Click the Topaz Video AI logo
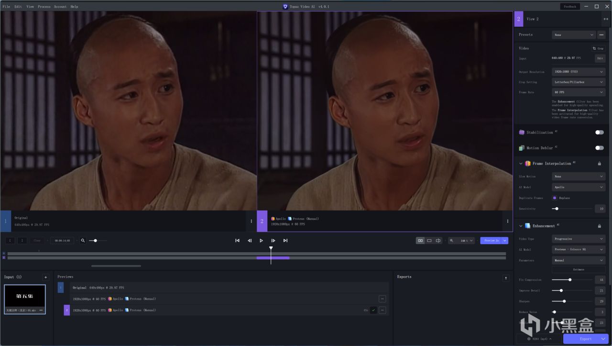 point(285,7)
